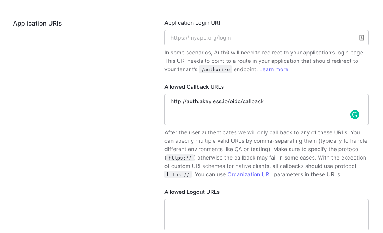The height and width of the screenshot is (233, 383).
Task: Click the empty area right of the callback URL text
Action: 312,102
